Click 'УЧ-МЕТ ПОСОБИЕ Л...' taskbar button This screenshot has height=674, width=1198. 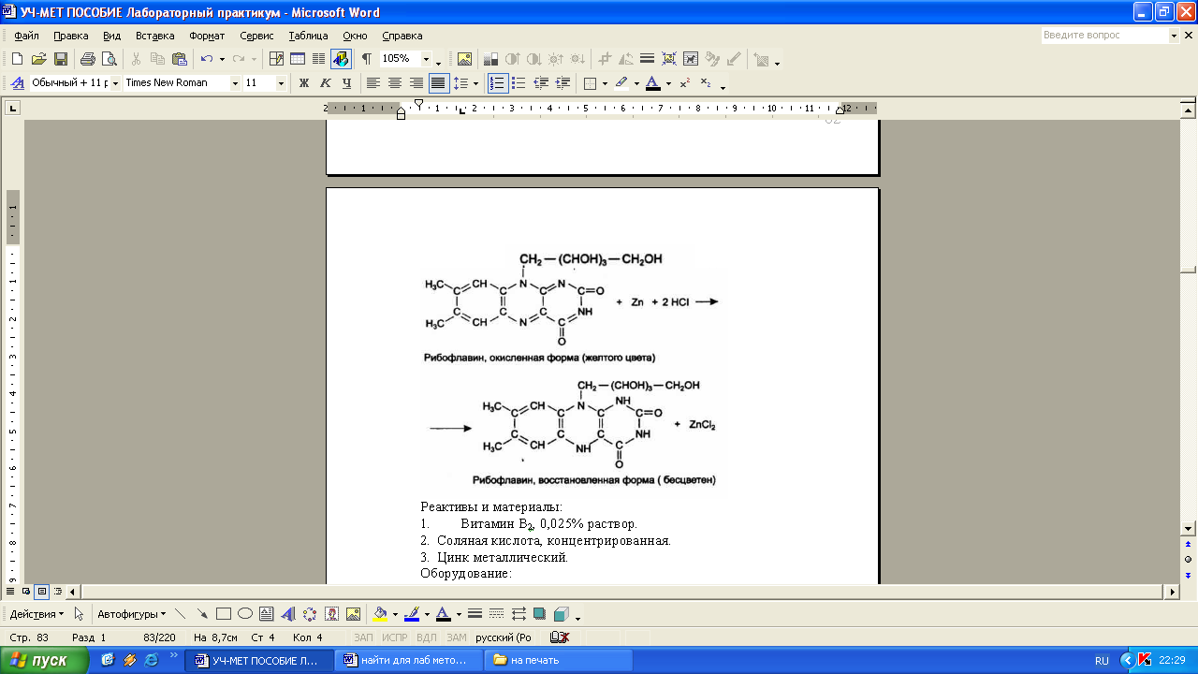pyautogui.click(x=260, y=660)
